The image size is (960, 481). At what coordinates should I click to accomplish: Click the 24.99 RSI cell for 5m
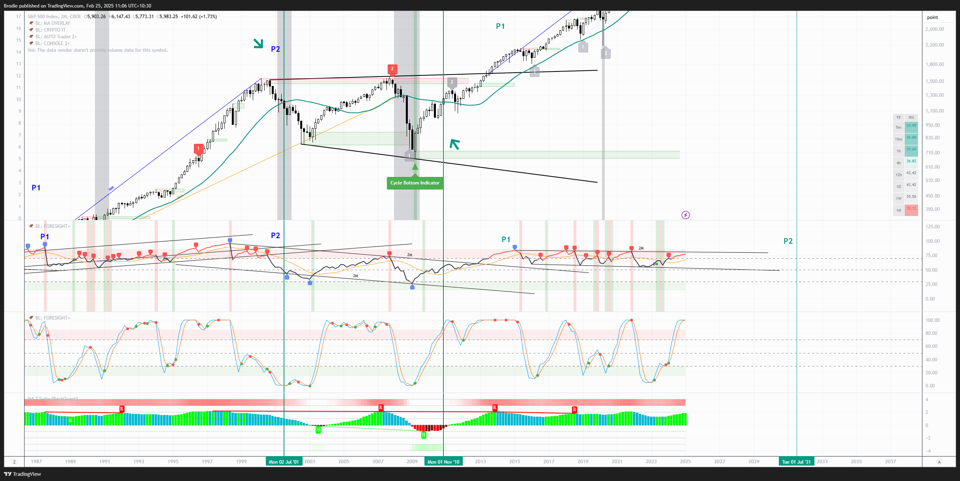[911, 127]
